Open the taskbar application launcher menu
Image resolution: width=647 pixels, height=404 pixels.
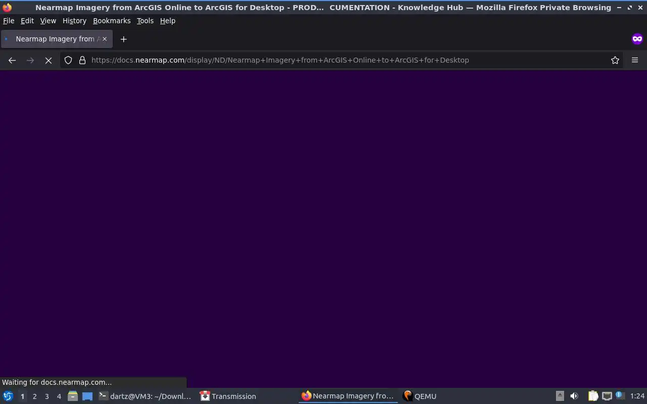pos(8,396)
